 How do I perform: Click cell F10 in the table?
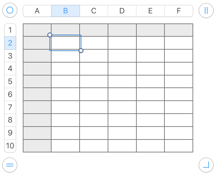(x=178, y=146)
